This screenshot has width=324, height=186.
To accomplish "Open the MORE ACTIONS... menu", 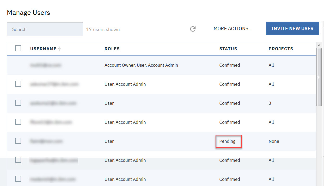I will 233,29.
